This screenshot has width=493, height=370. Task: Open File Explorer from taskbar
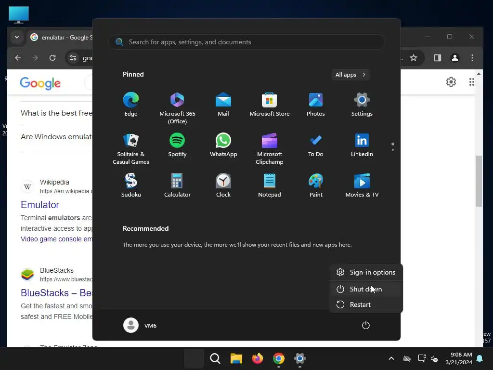tap(236, 358)
